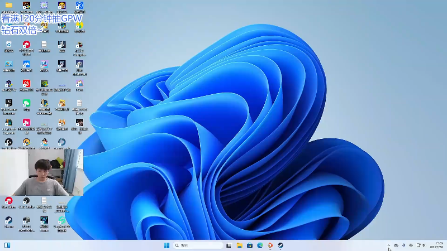The width and height of the screenshot is (447, 251).
Task: Launch Microsoft Edge from the taskbar
Action: coord(260,245)
